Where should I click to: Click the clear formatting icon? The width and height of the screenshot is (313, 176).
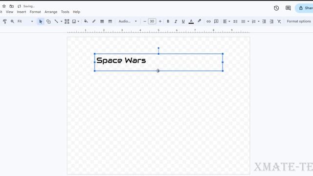tap(279, 22)
